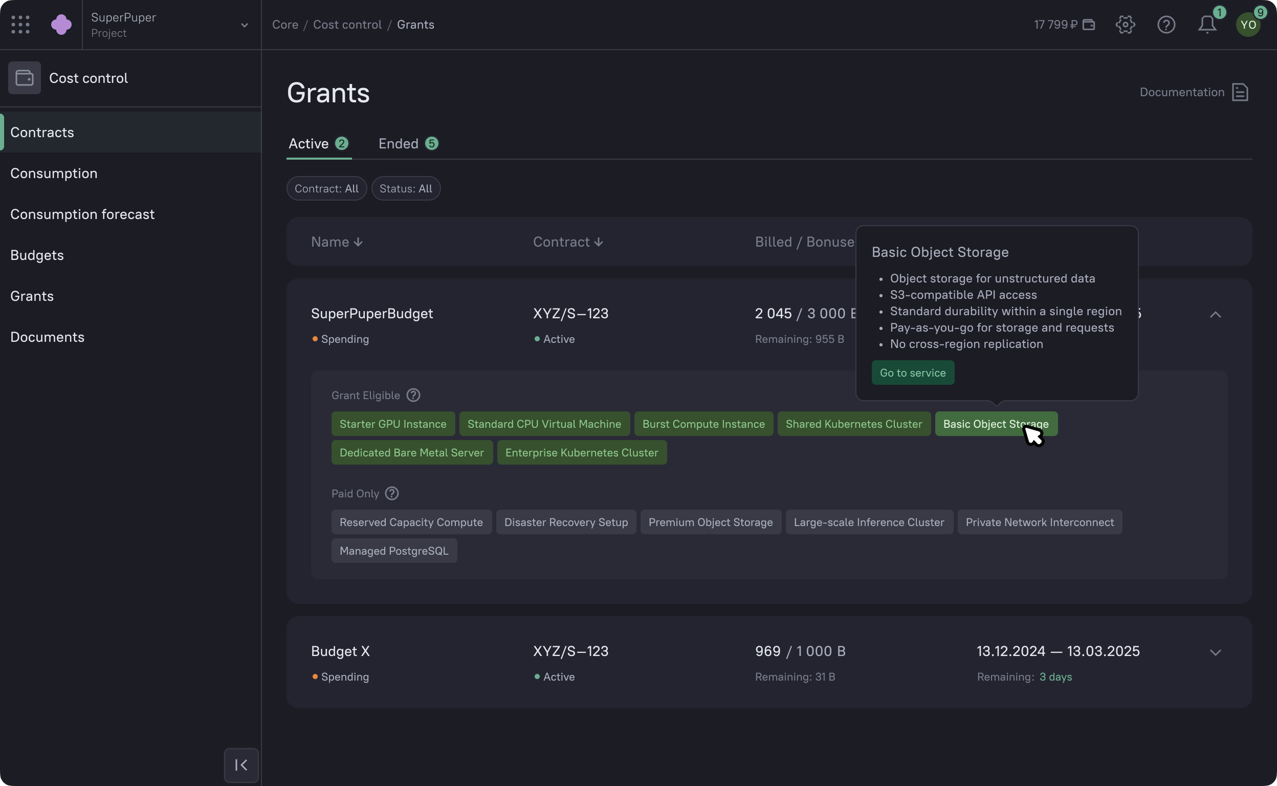Viewport: 1277px width, 786px height.
Task: Open the Status: All filter
Action: pos(405,188)
